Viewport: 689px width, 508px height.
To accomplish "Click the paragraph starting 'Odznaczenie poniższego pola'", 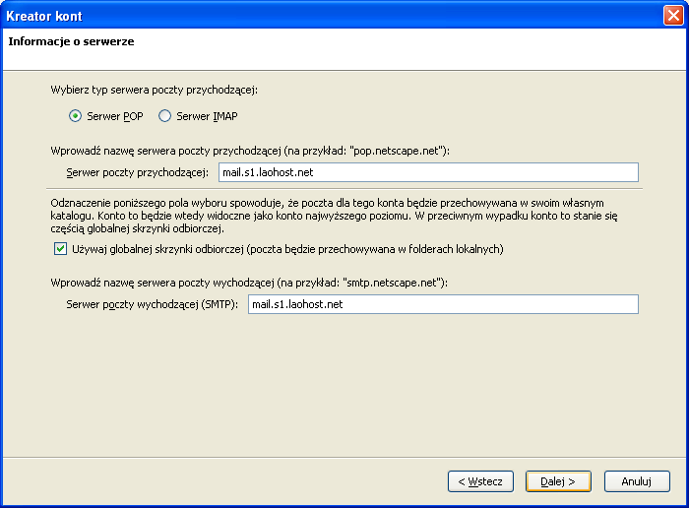I will coord(334,216).
